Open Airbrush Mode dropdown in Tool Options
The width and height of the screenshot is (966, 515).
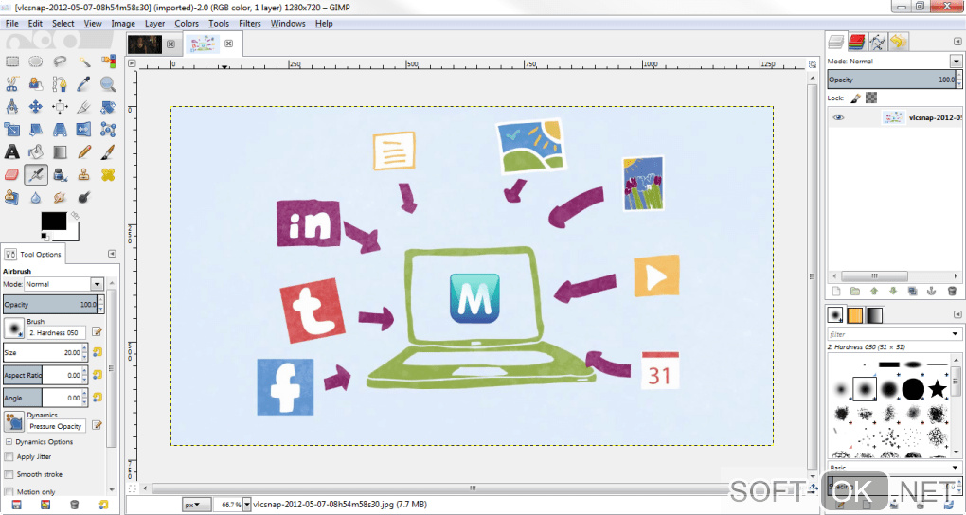[97, 284]
